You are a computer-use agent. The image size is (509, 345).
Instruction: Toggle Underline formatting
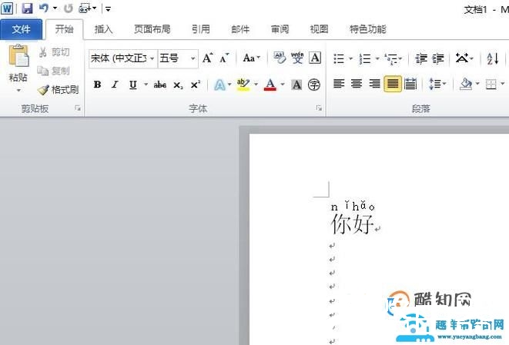132,85
